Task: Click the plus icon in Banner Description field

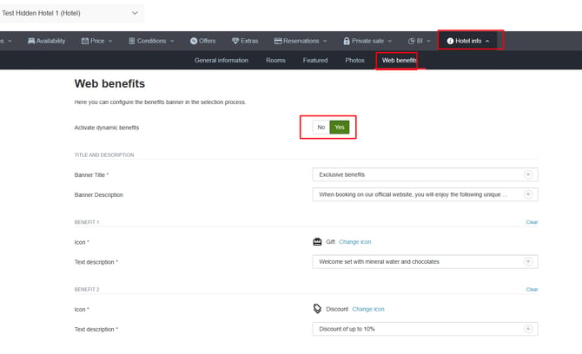Action: pyautogui.click(x=528, y=194)
